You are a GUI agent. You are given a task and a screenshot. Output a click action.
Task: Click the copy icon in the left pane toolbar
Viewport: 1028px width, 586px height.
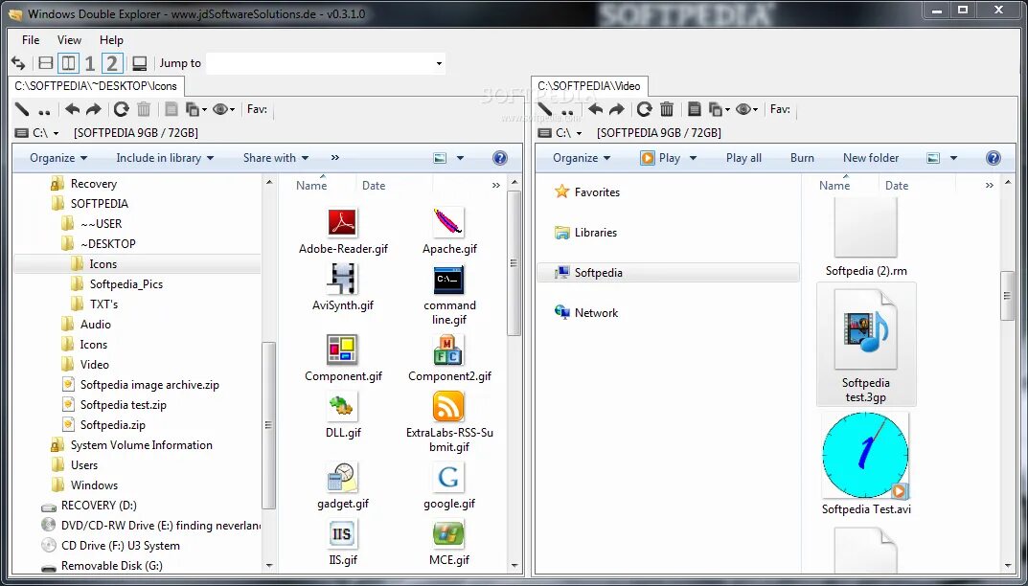click(193, 109)
